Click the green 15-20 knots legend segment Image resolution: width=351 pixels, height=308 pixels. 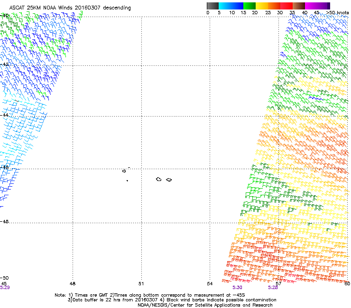[249, 6]
